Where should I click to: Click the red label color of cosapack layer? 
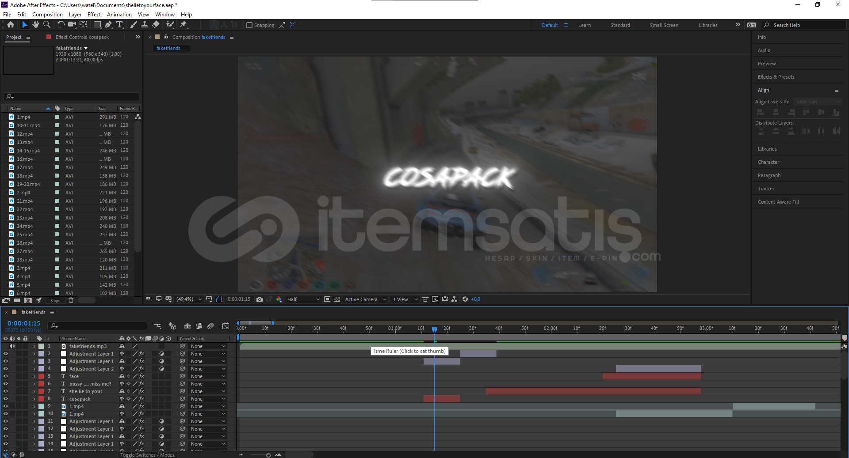41,399
